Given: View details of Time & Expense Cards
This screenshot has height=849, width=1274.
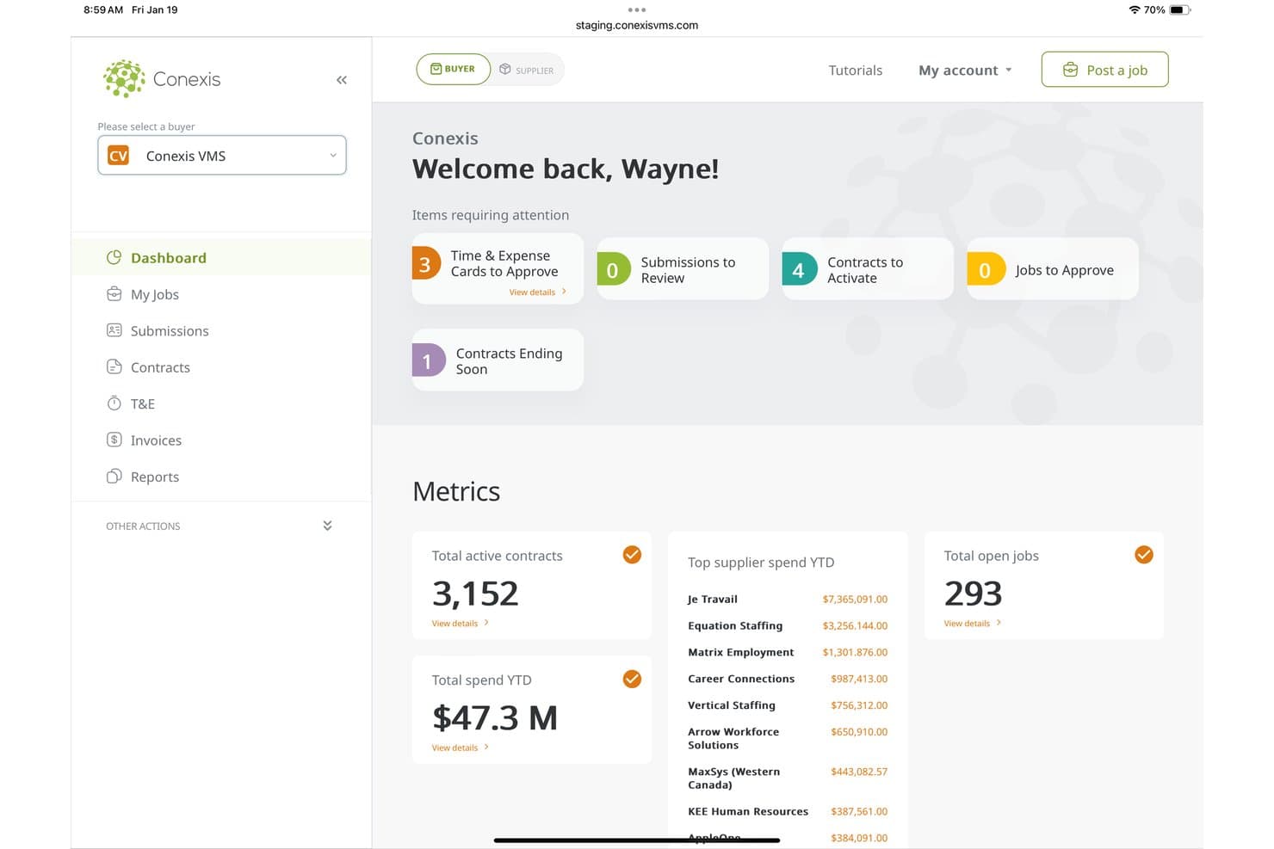Looking at the screenshot, I should click(537, 292).
